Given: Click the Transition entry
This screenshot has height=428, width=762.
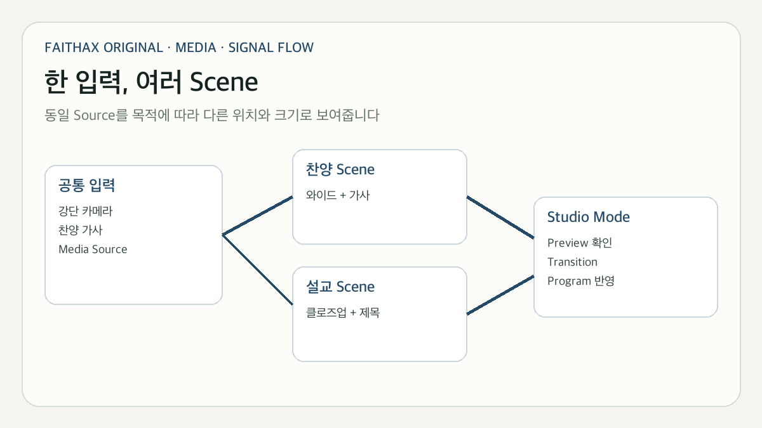Looking at the screenshot, I should click(x=572, y=262).
